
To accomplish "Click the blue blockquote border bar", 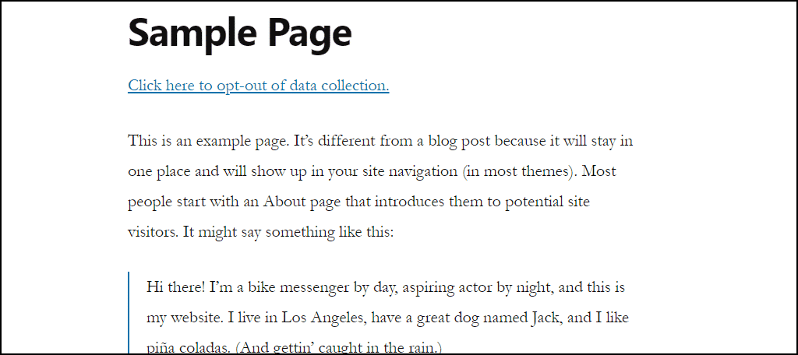I will point(129,313).
